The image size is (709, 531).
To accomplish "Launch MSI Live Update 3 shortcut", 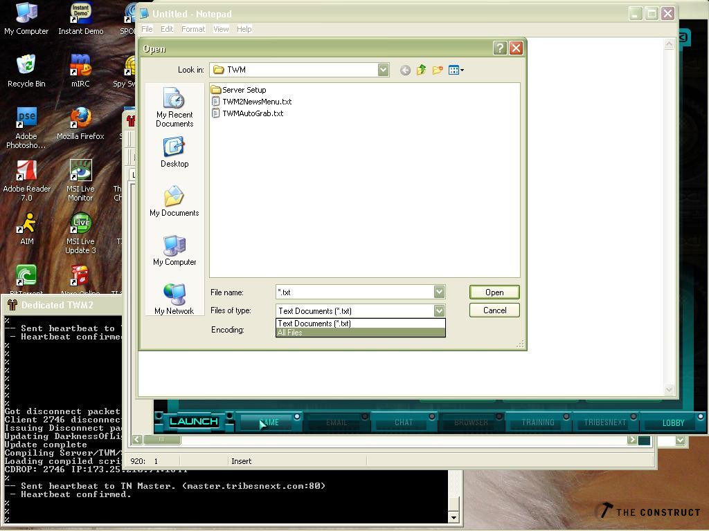I will click(x=80, y=234).
